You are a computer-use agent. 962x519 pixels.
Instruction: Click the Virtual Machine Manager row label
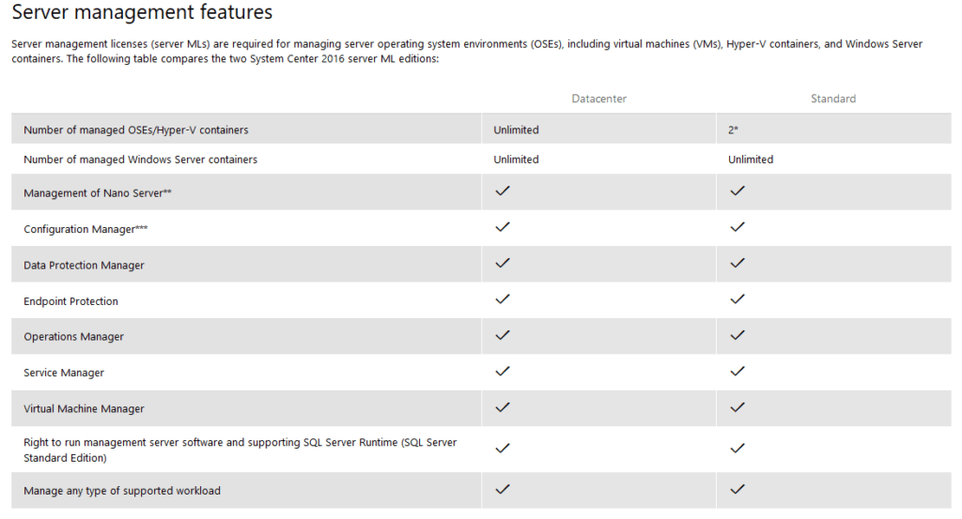84,409
